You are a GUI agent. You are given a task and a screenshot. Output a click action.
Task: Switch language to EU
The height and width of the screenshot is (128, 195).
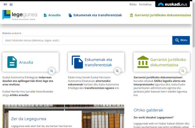click(x=4, y=4)
